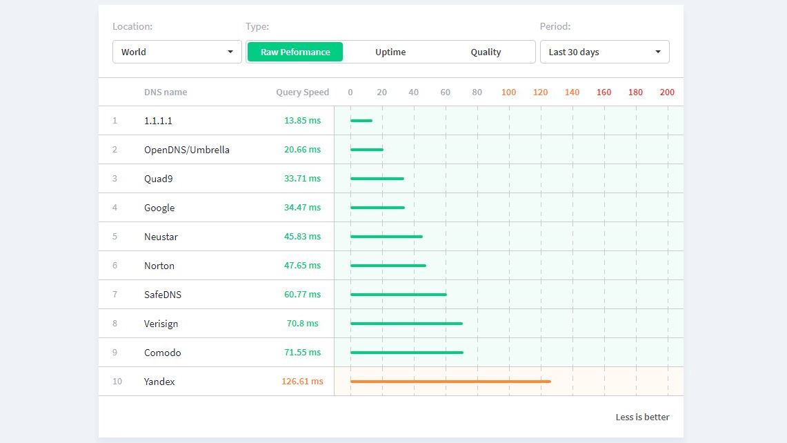This screenshot has width=787, height=443.
Task: Click the 70.8 ms query speed value
Action: click(303, 324)
